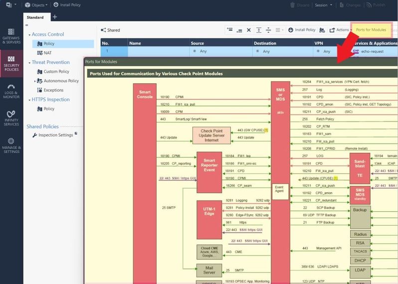
Task: Click Install Policy in rulebase toolbar
Action: click(x=302, y=30)
